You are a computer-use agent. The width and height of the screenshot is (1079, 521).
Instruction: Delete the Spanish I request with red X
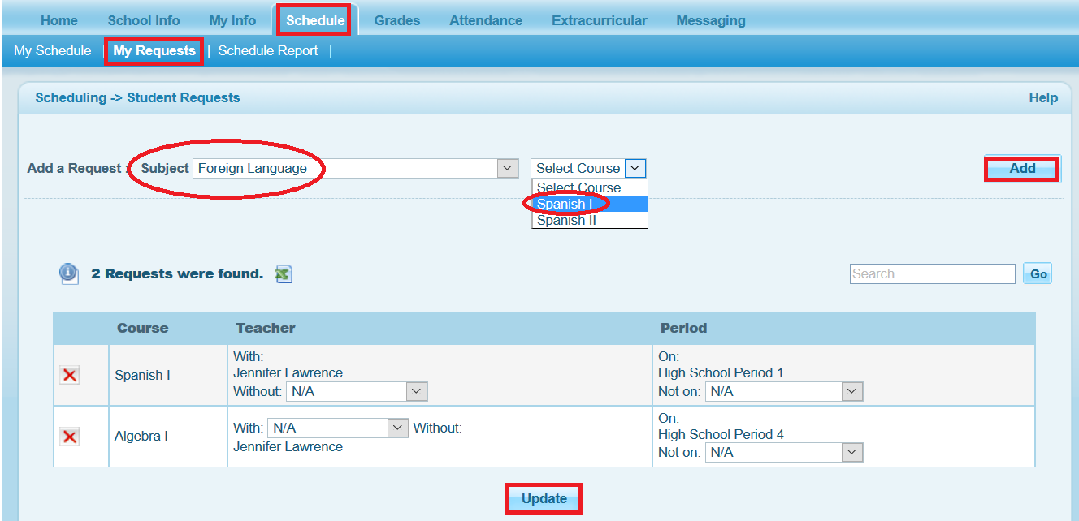(x=69, y=375)
